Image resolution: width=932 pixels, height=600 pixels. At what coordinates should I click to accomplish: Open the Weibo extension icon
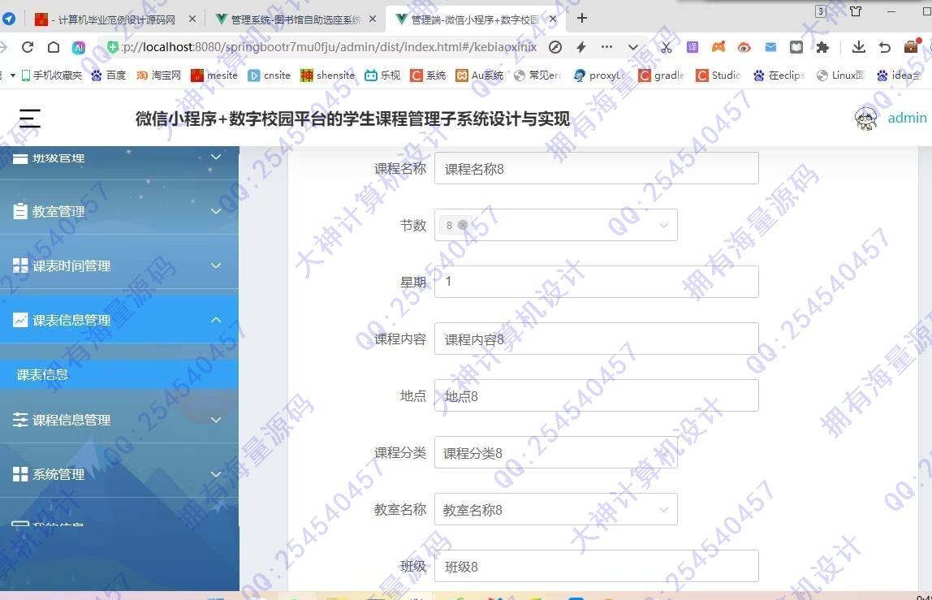[744, 47]
